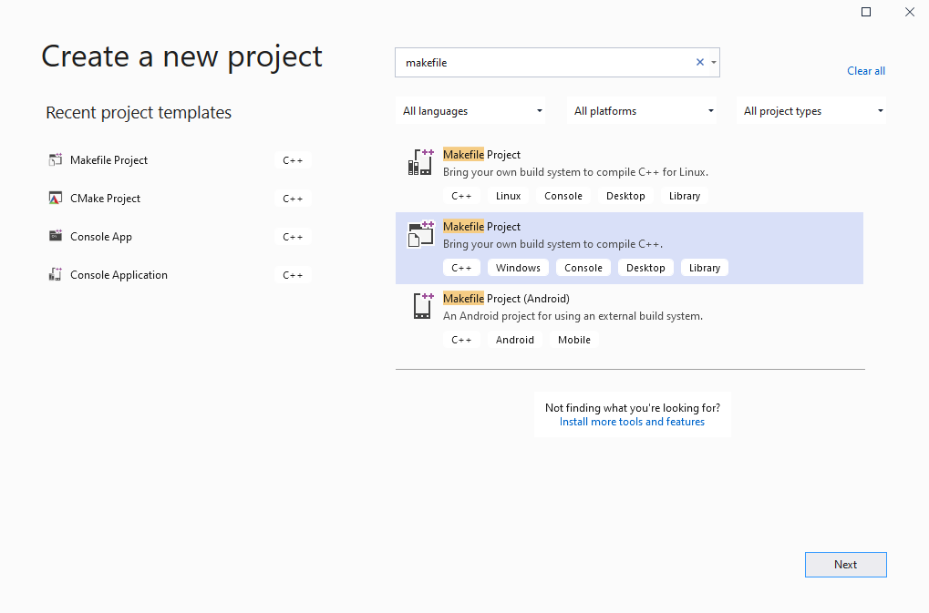The height and width of the screenshot is (613, 929).
Task: Open the All platforms filter dropdown
Action: pos(642,110)
